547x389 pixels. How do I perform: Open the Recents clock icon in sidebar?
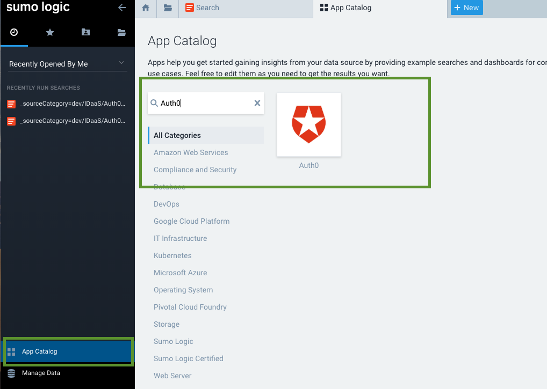(14, 32)
